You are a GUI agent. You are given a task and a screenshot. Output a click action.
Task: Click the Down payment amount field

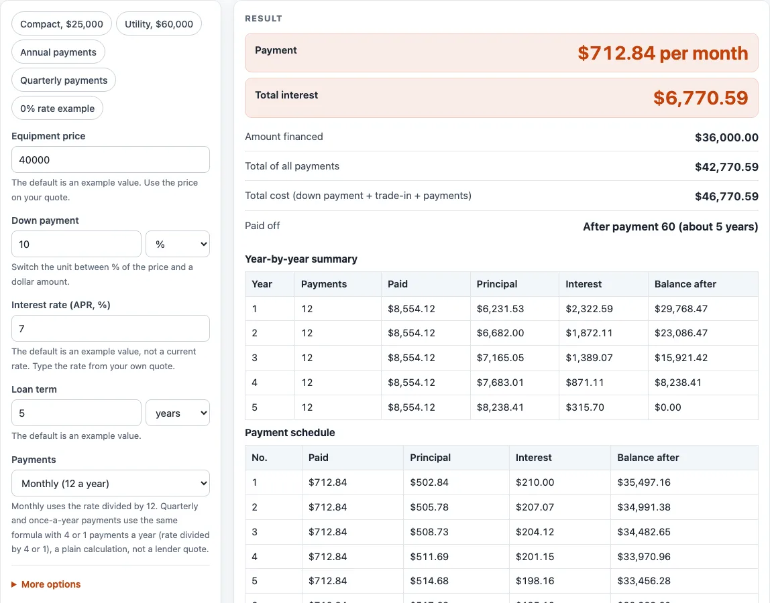coord(76,244)
